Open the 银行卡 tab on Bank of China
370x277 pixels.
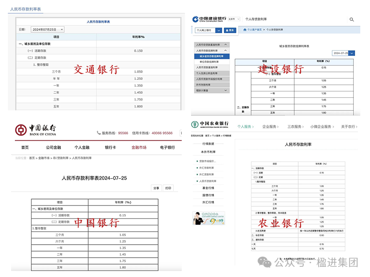(111, 147)
